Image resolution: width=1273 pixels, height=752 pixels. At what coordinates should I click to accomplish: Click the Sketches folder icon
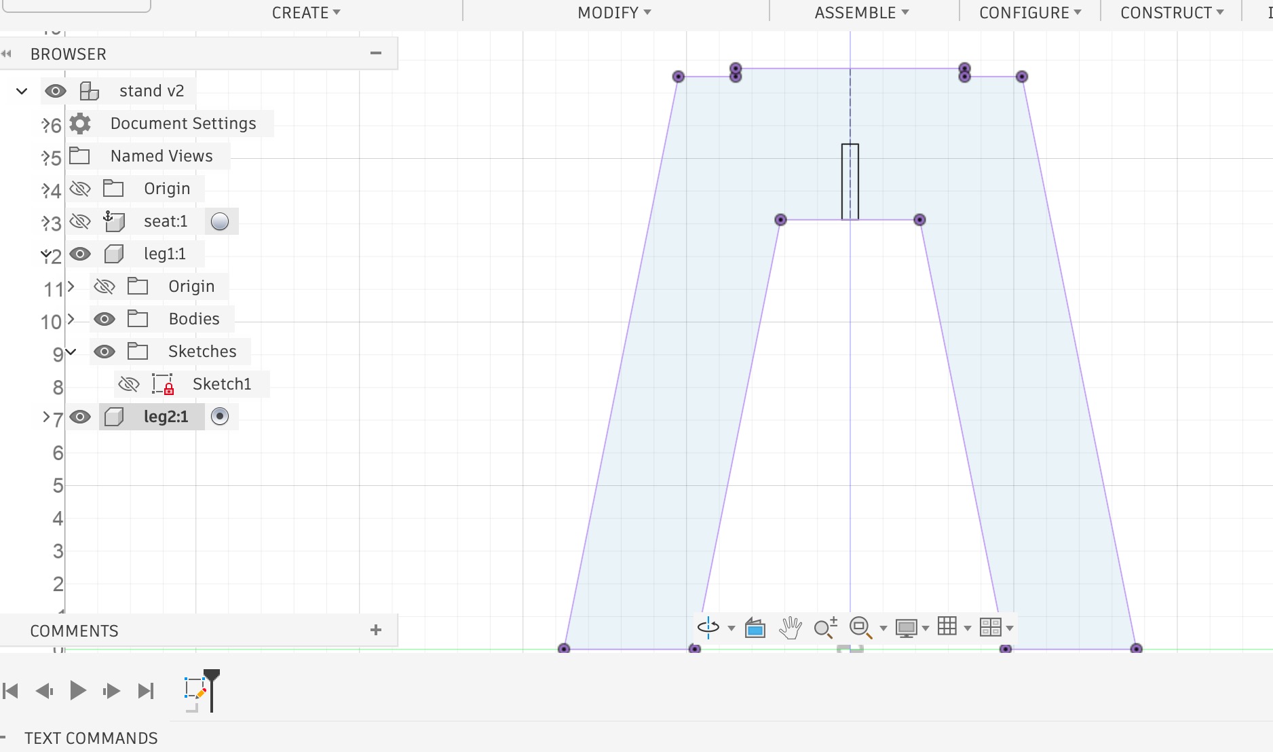click(x=138, y=352)
